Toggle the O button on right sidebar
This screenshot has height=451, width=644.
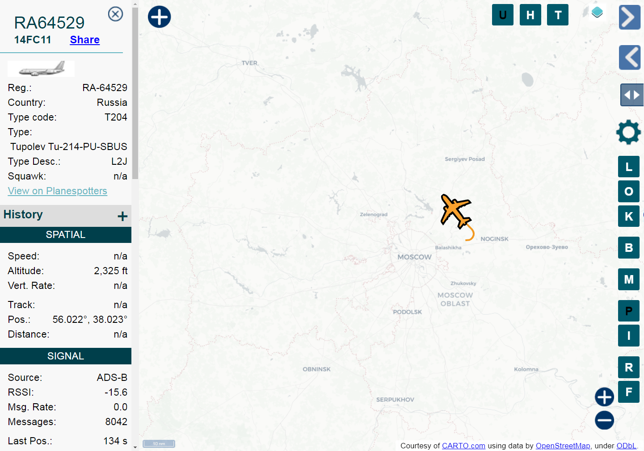click(629, 191)
